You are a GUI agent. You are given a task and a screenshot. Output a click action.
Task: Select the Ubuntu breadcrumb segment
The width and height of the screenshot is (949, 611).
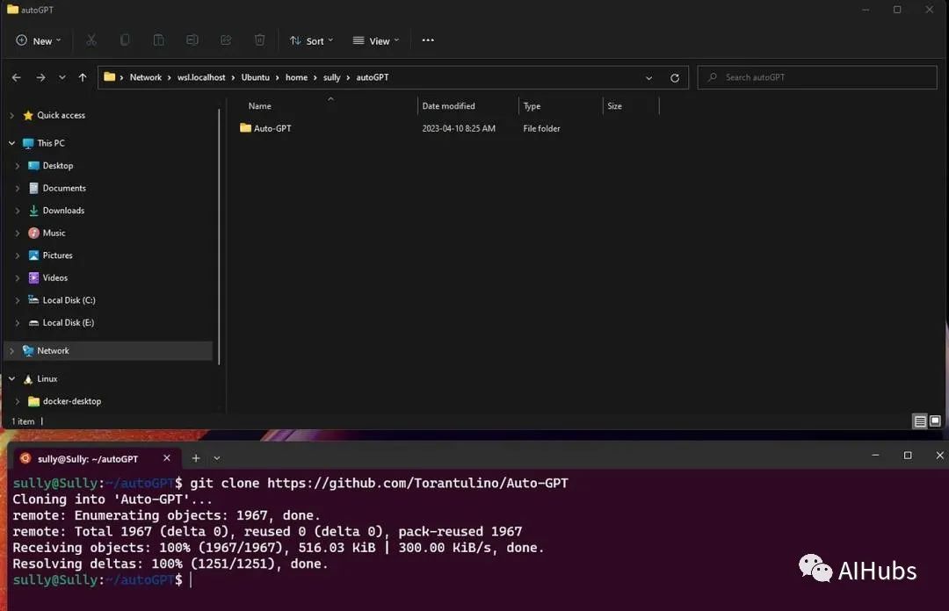[256, 77]
